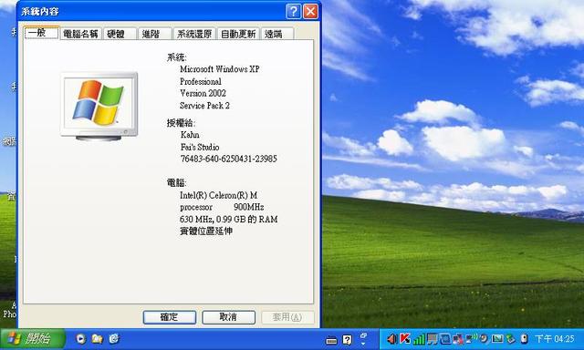Image resolution: width=584 pixels, height=350 pixels.
Task: Click the green signal bars tray icon
Action: pyautogui.click(x=419, y=339)
